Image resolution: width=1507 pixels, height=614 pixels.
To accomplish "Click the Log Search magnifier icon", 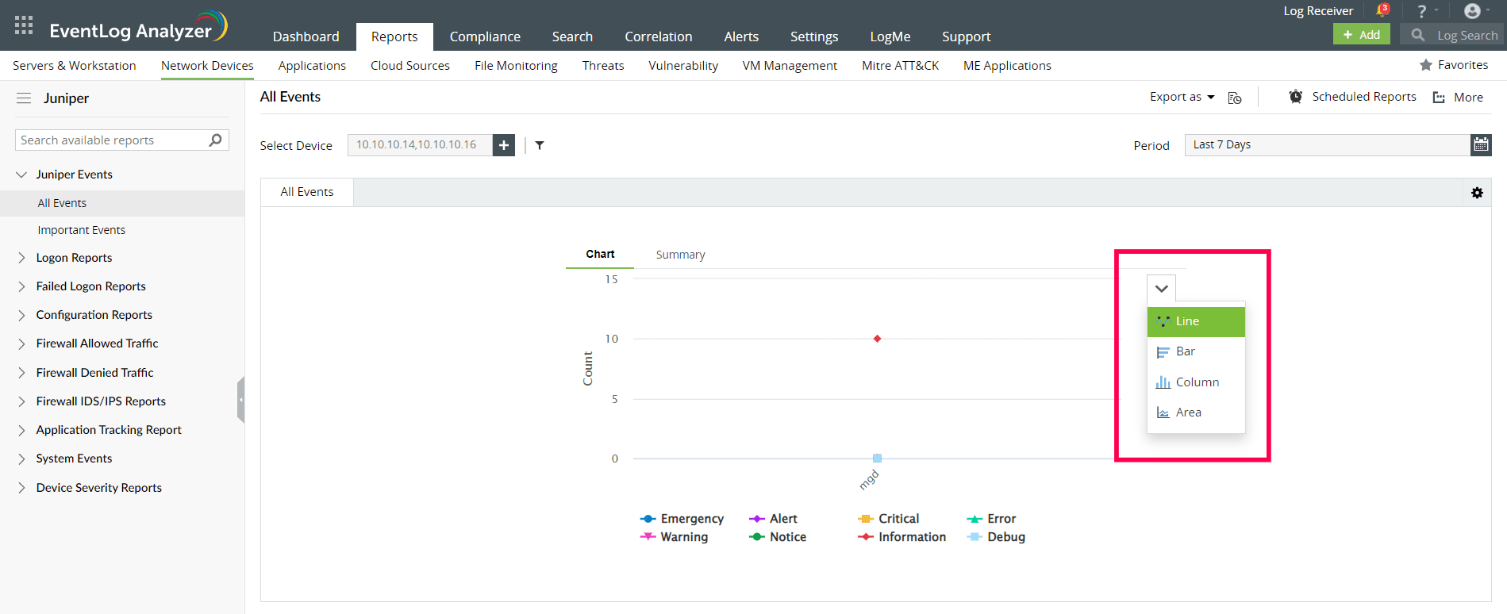I will pos(1418,35).
